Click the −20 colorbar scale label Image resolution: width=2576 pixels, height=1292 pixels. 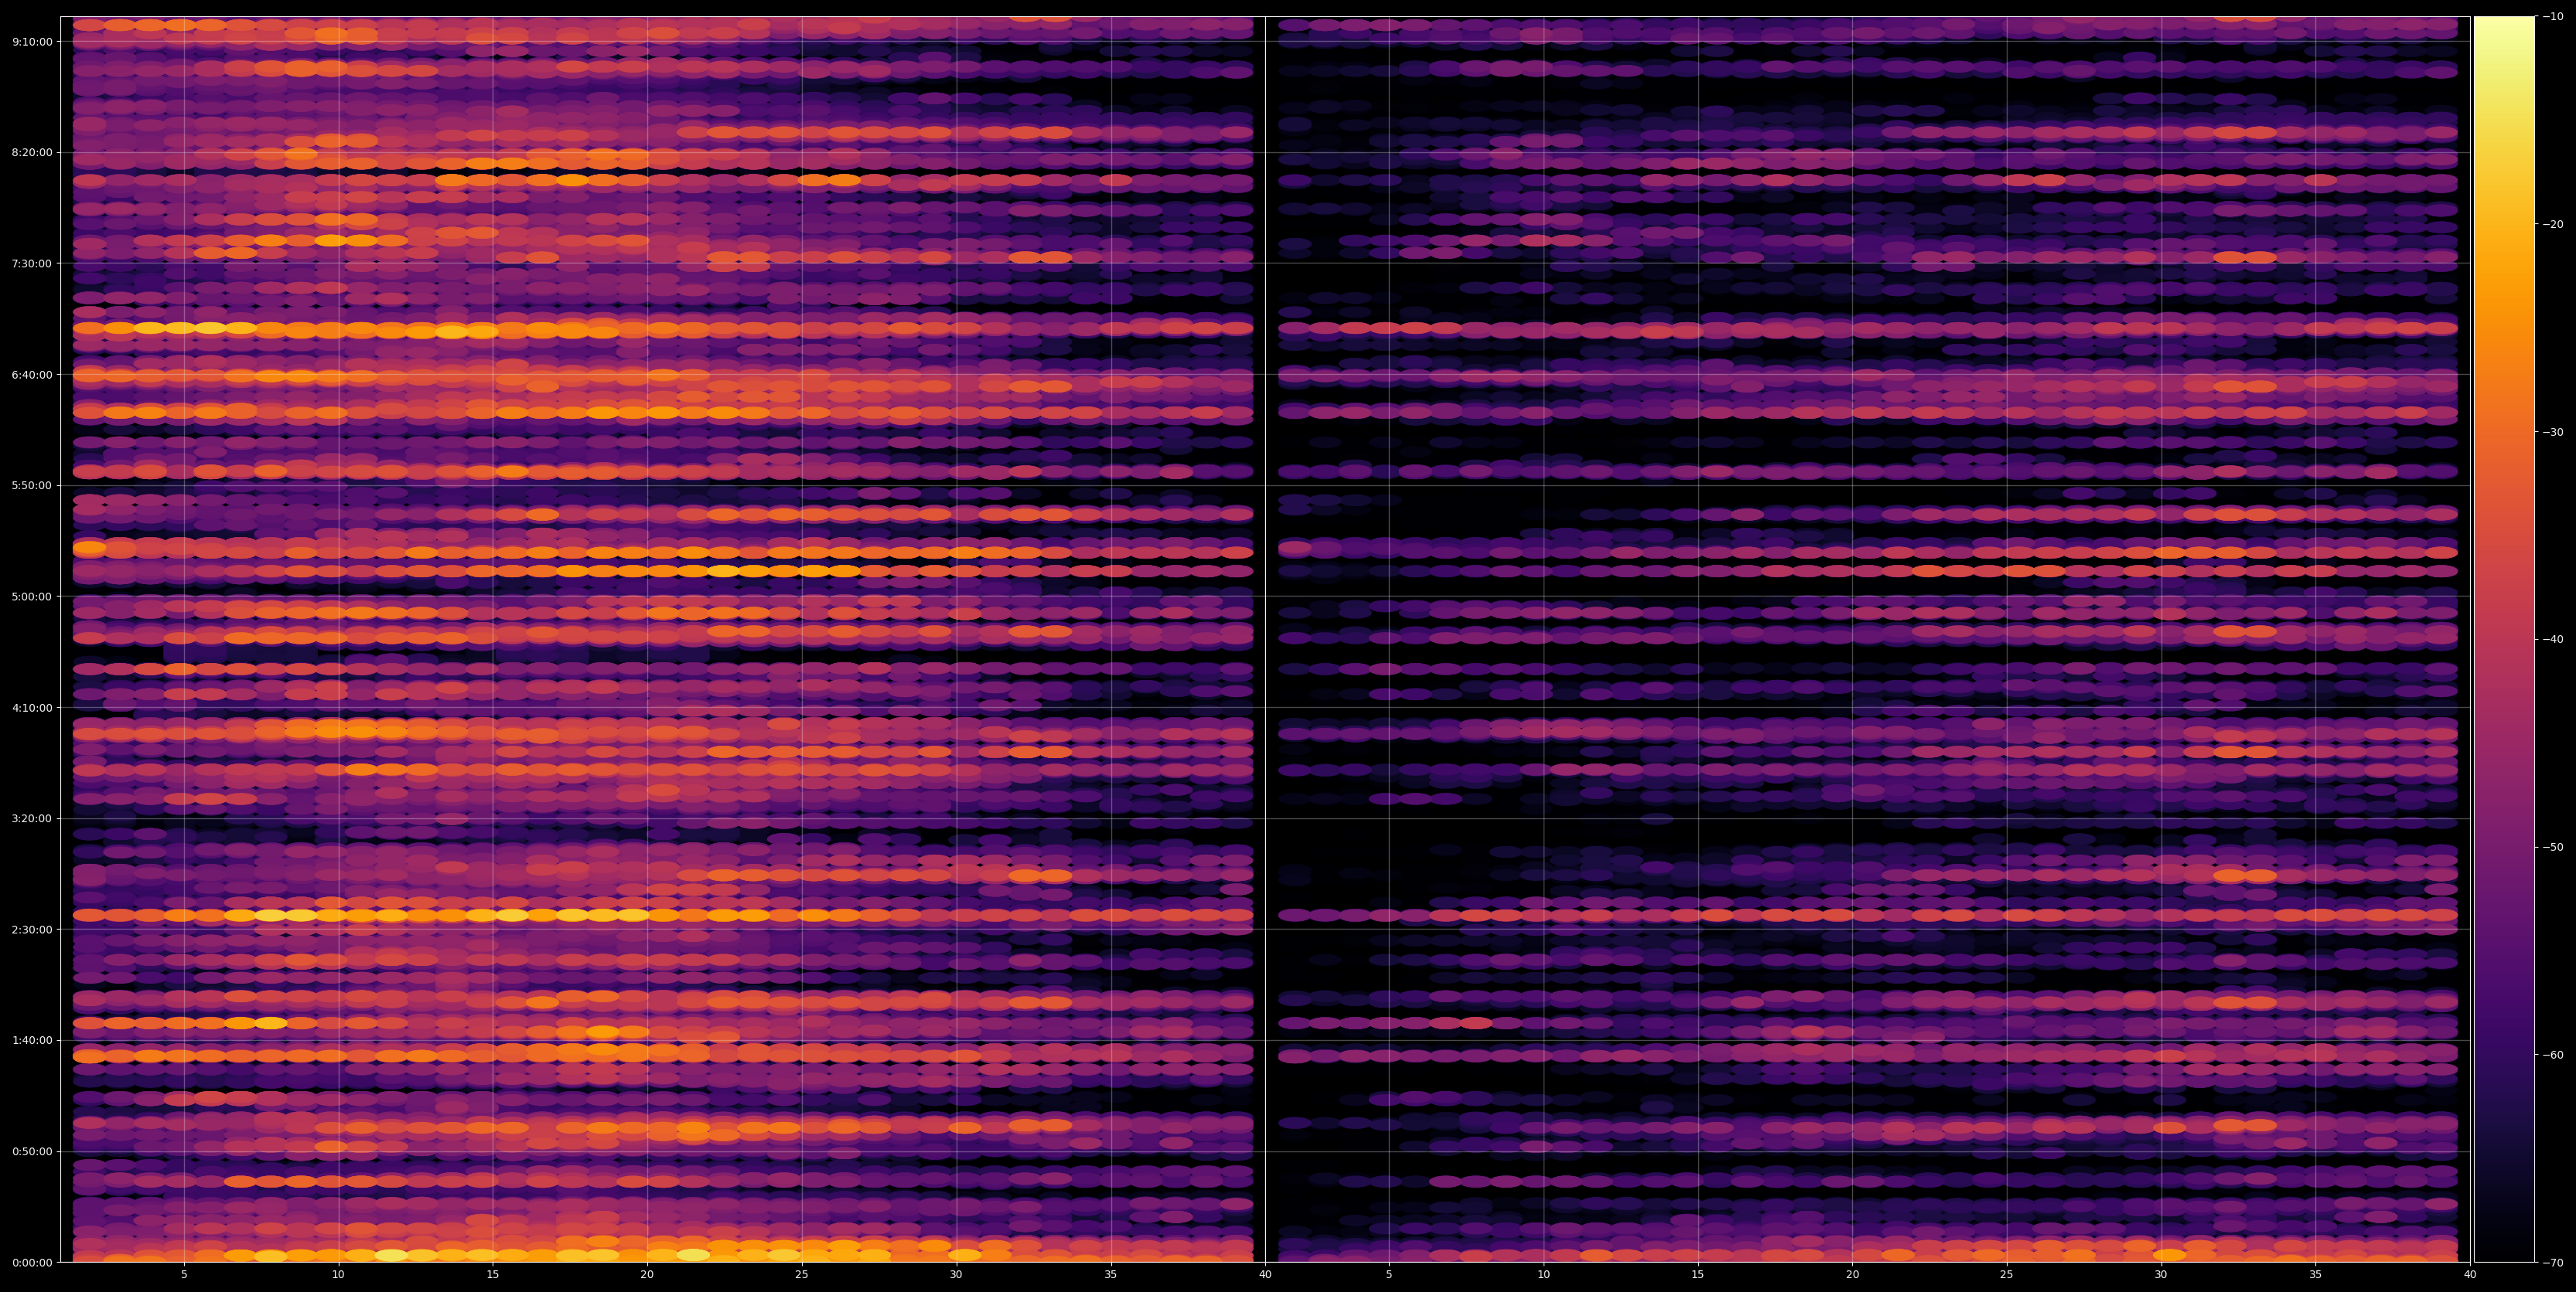click(2552, 225)
